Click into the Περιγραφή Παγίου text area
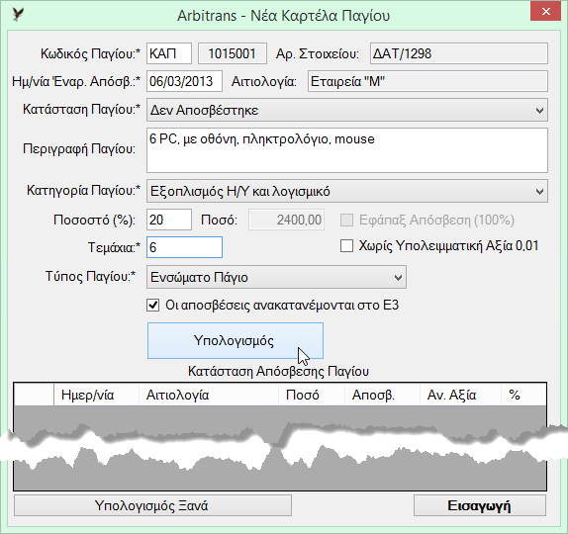The width and height of the screenshot is (568, 534). pyautogui.click(x=347, y=150)
